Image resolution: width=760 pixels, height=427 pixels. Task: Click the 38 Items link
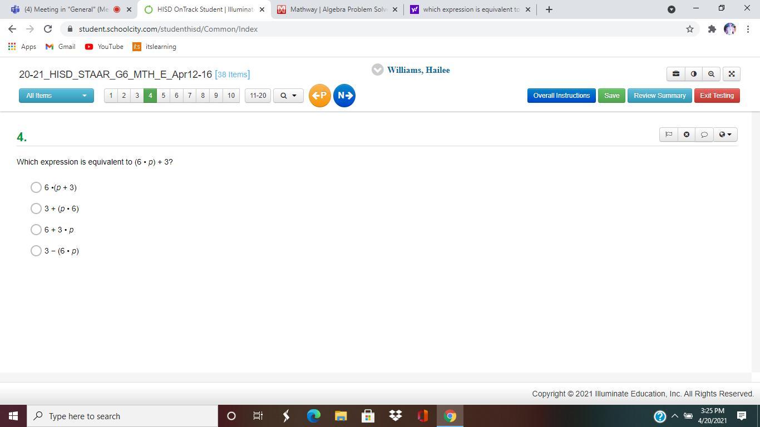(x=233, y=75)
